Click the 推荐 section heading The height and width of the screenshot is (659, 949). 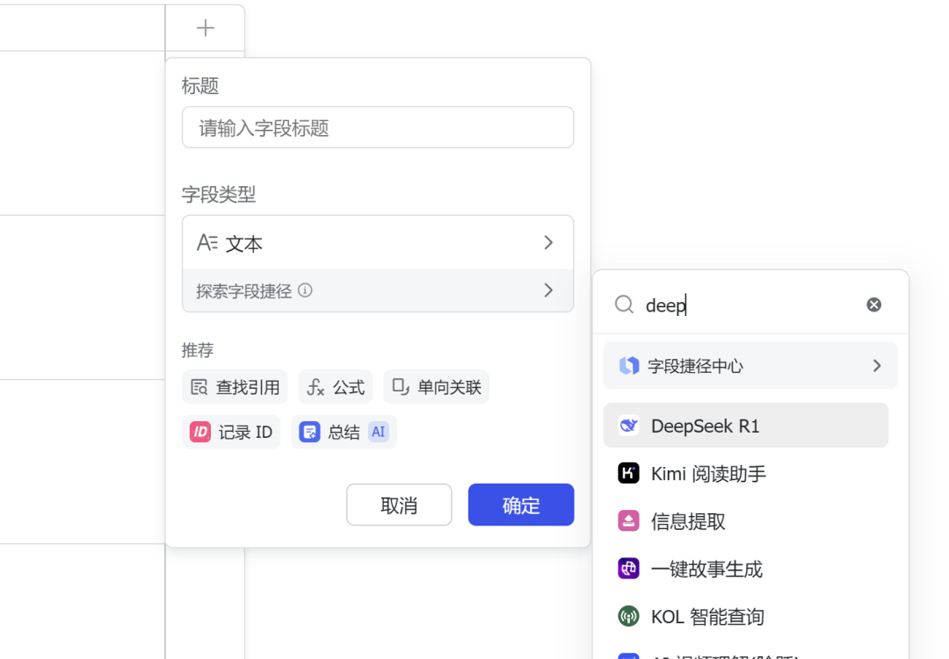click(x=198, y=350)
